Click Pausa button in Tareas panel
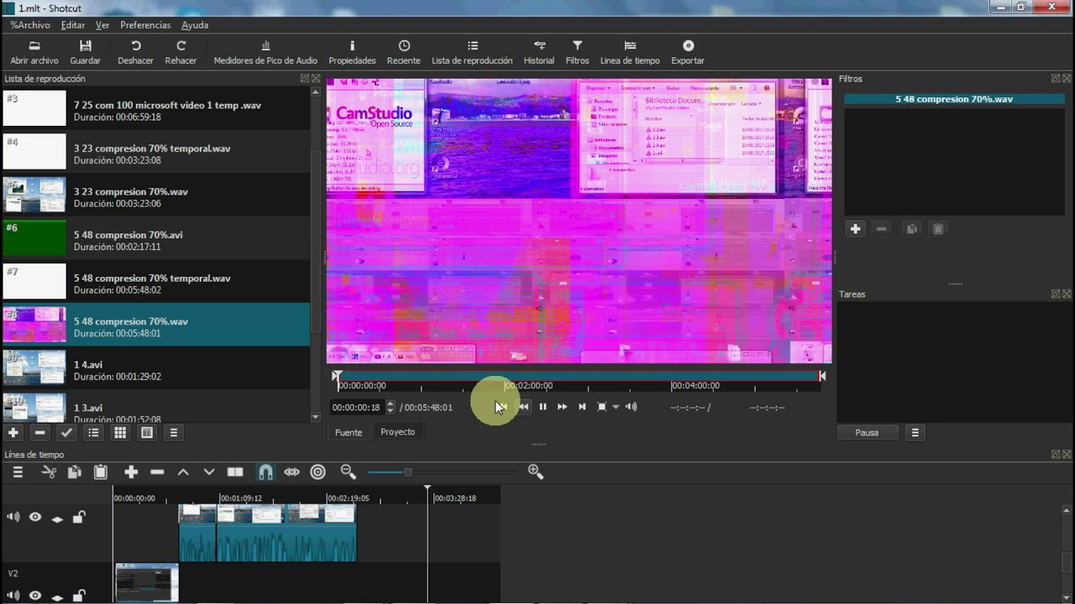Screen dimensions: 1075x604 click(867, 433)
